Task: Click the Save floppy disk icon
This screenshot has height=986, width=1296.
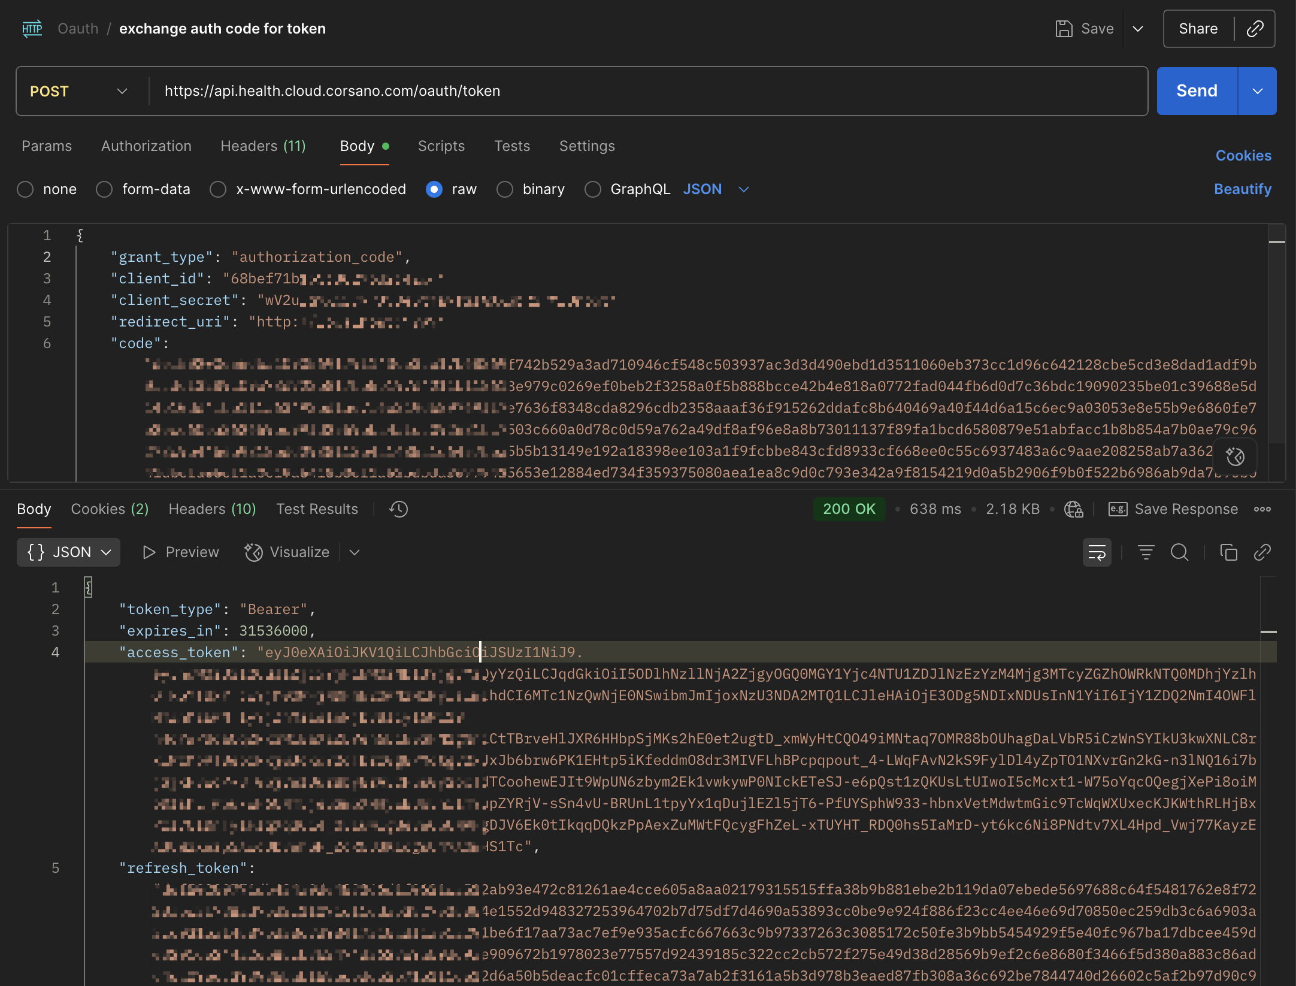Action: click(1064, 29)
